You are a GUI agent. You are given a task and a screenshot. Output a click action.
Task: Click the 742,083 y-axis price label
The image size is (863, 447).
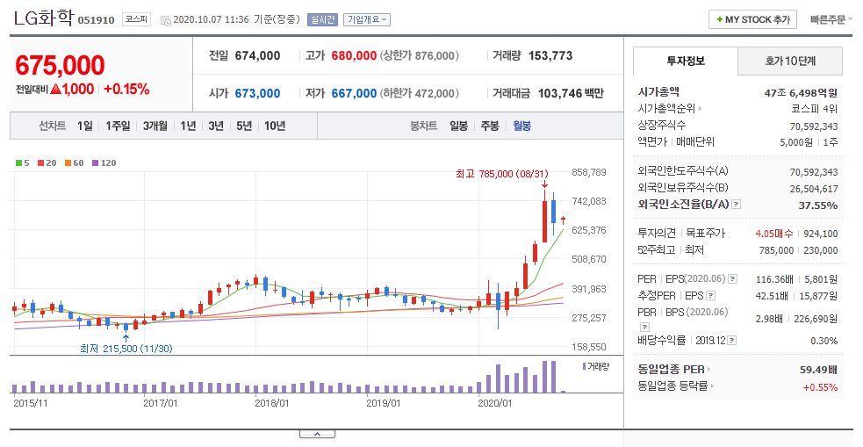pos(589,201)
